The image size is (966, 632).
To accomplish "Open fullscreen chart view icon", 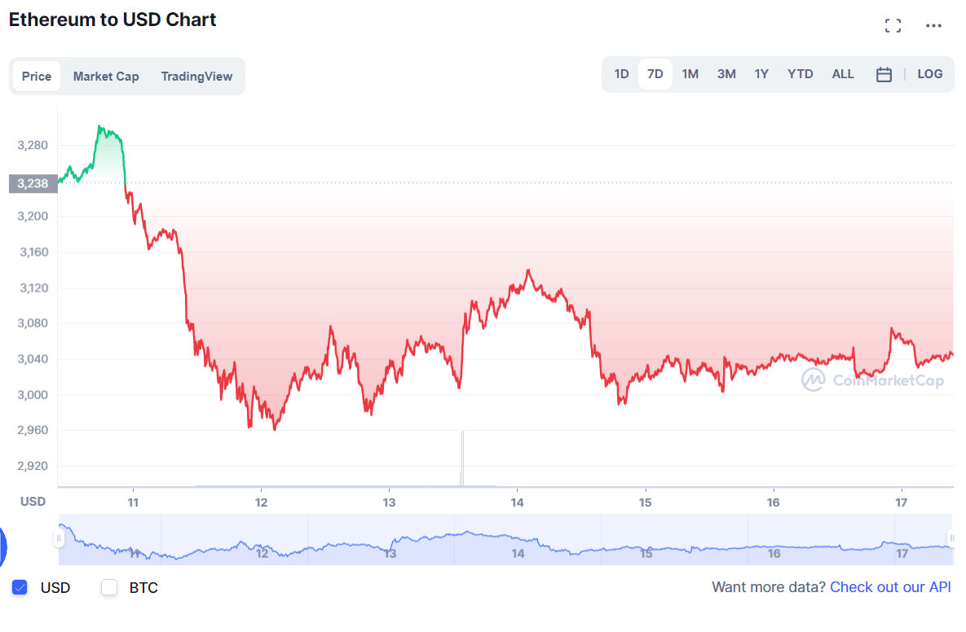I will 893,26.
